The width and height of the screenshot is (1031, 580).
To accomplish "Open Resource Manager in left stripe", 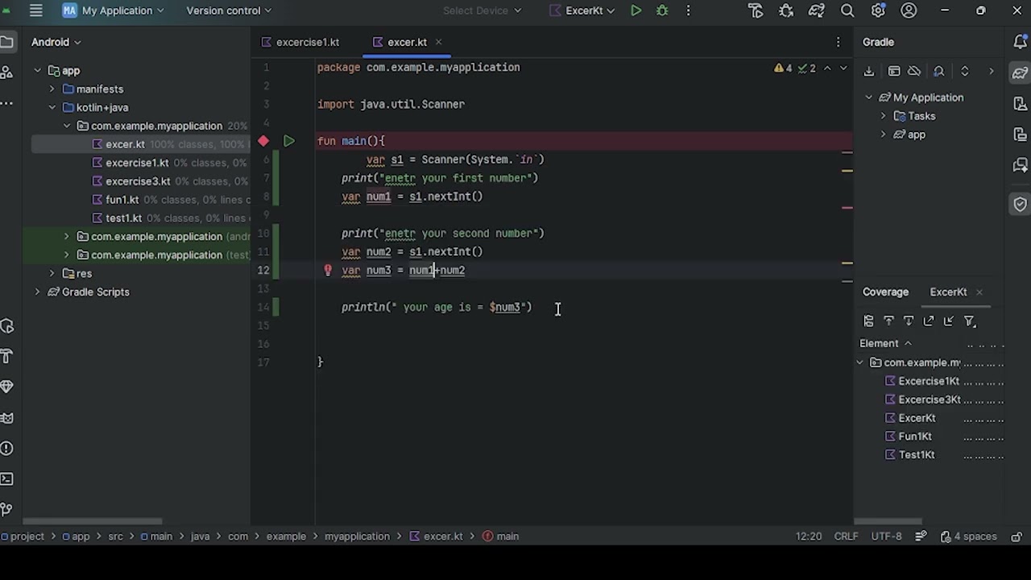I will [x=6, y=72].
